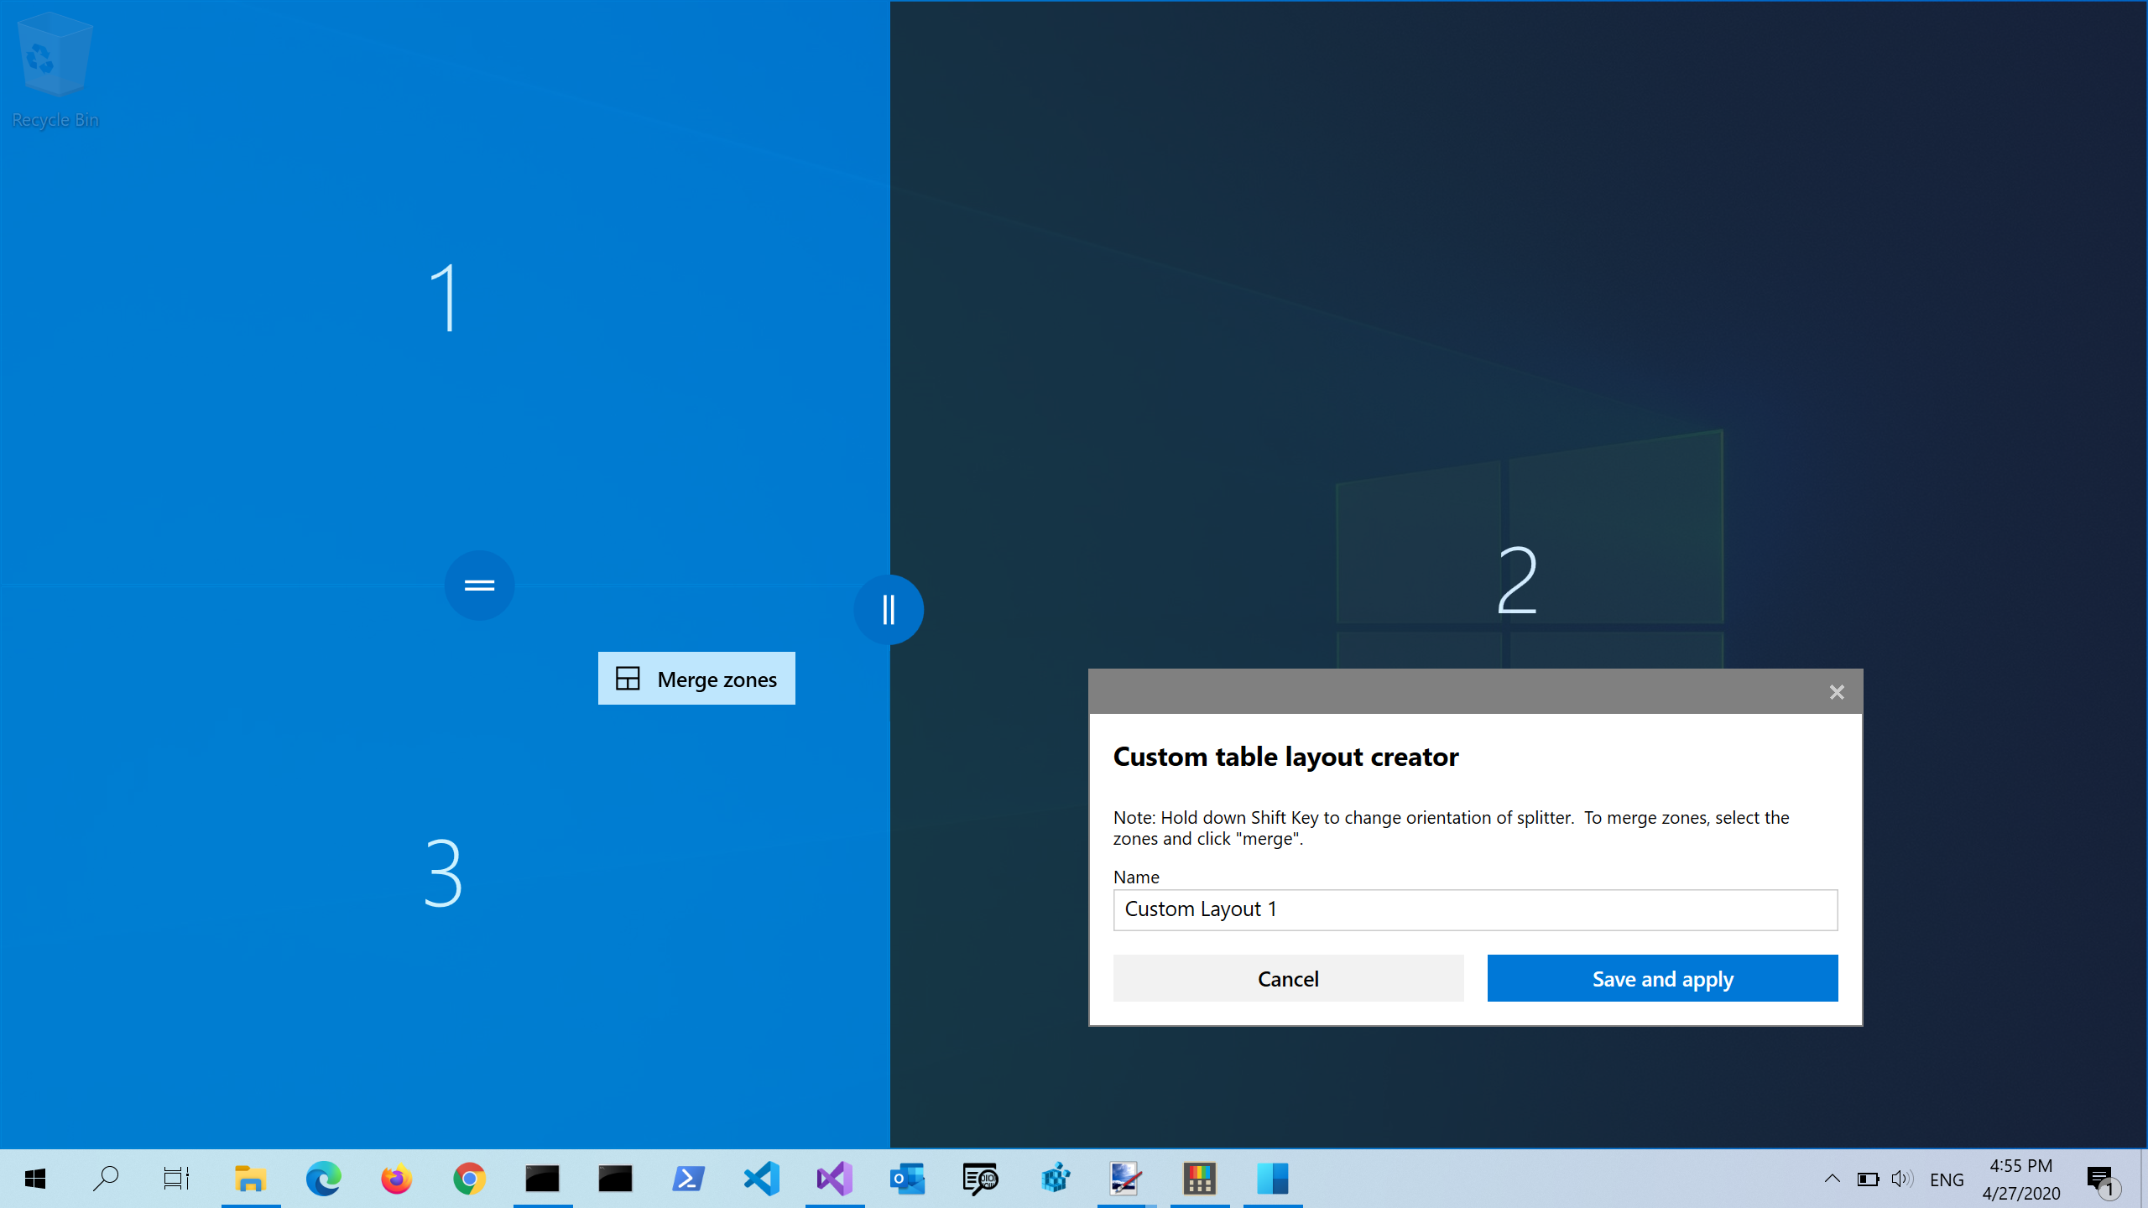Launch Google Chrome from the taskbar

point(469,1179)
